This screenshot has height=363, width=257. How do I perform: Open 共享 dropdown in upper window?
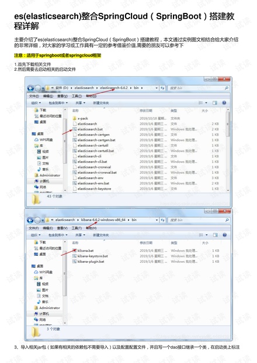(x=81, y=103)
